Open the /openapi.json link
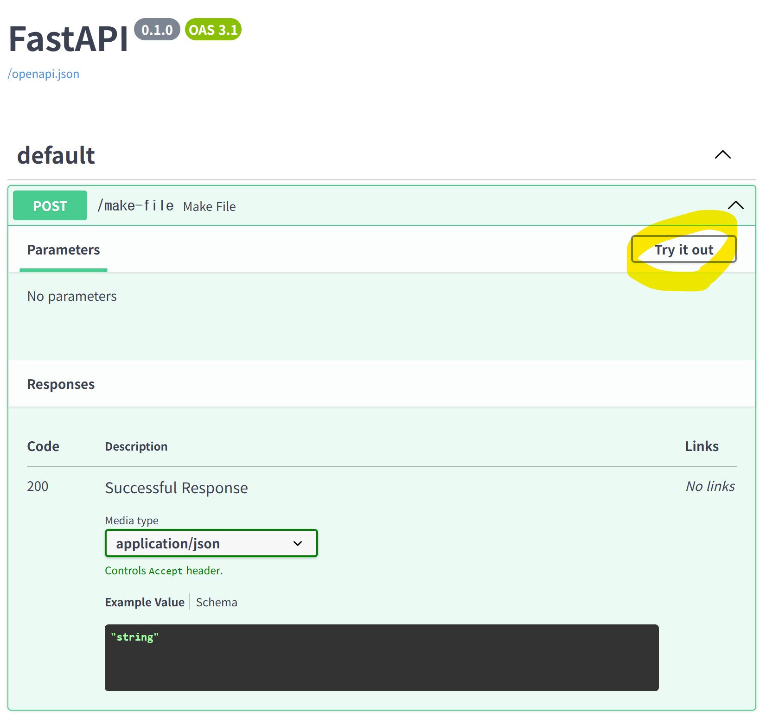 coord(44,74)
